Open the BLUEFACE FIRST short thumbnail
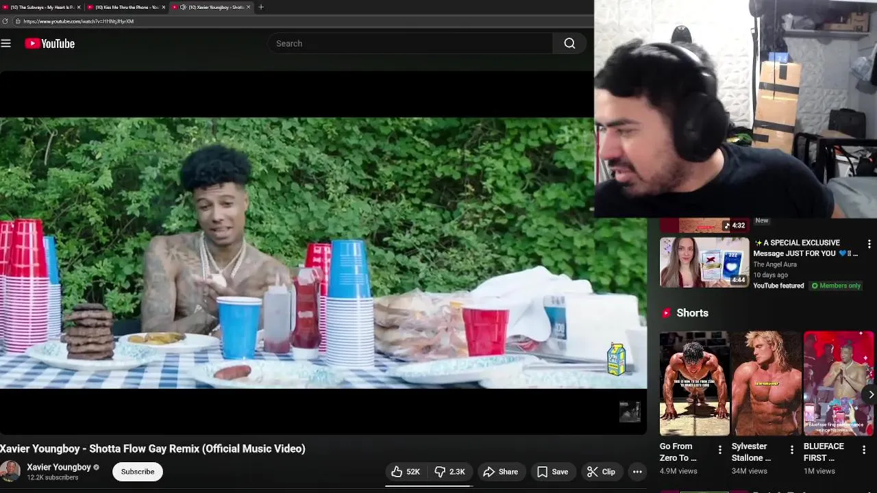Viewport: 877px width, 493px height. point(839,383)
